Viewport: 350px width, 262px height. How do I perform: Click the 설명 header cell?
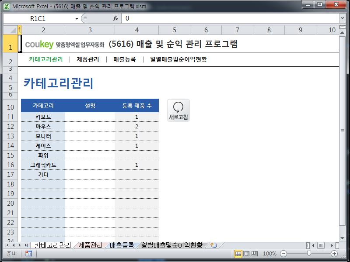[90, 106]
